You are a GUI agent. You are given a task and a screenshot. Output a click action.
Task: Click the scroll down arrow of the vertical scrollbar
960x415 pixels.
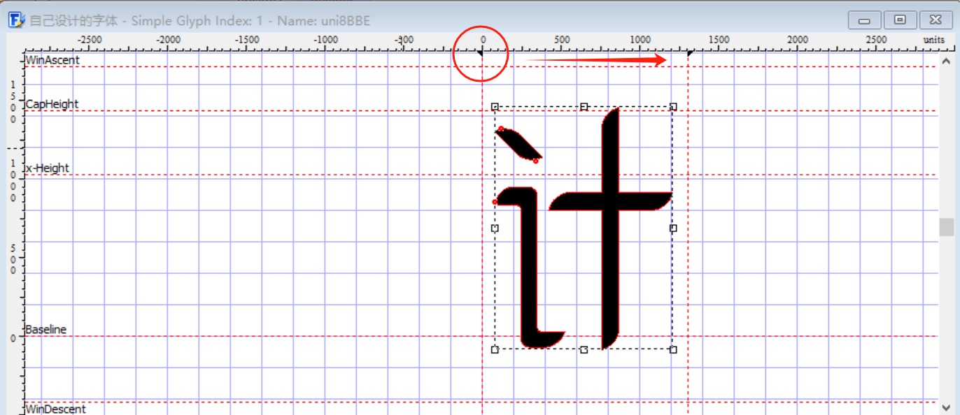click(947, 407)
